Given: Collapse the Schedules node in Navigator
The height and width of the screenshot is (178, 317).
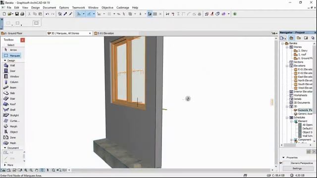Looking at the screenshot, I should coord(287,118).
